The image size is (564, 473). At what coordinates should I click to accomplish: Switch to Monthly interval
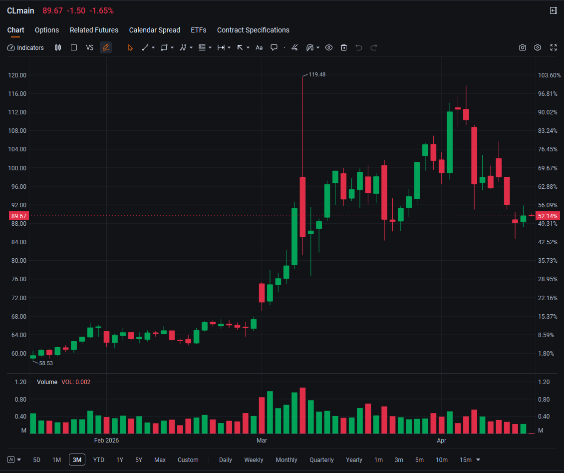tap(286, 460)
